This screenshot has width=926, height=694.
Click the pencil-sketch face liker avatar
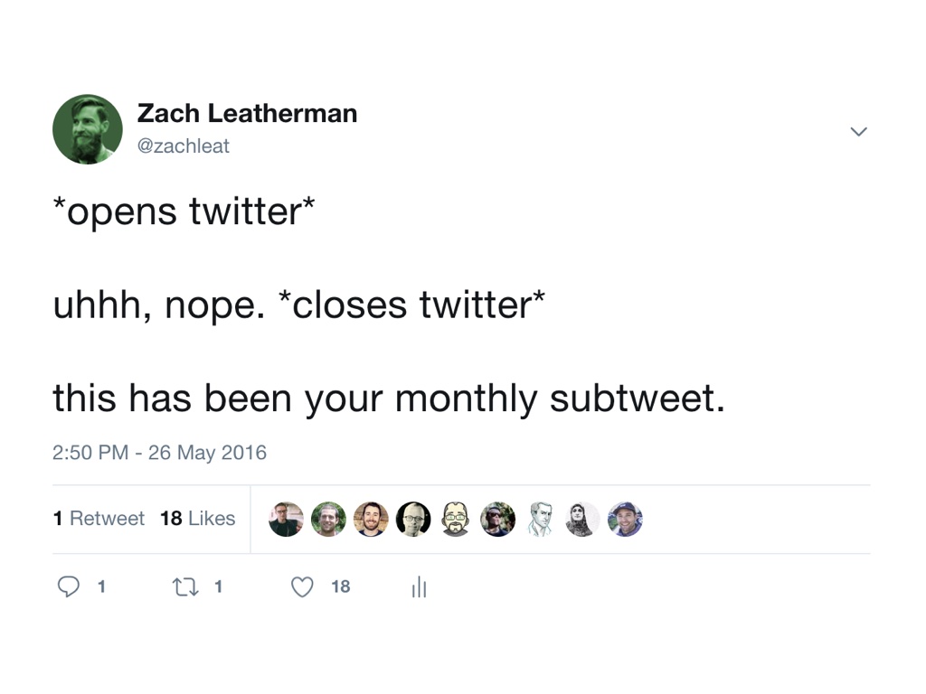point(540,520)
